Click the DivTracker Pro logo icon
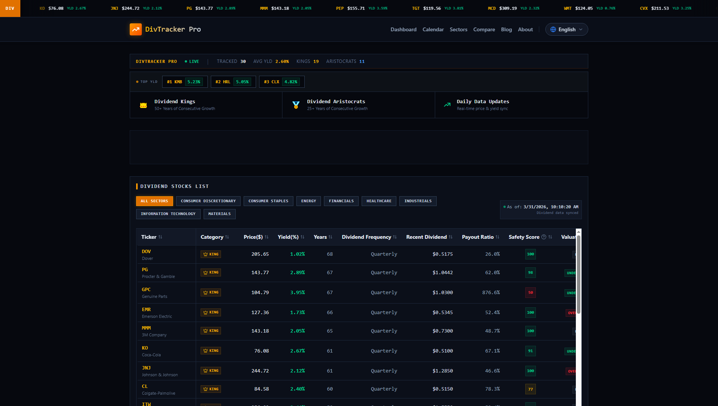This screenshot has height=406, width=718. point(136,29)
